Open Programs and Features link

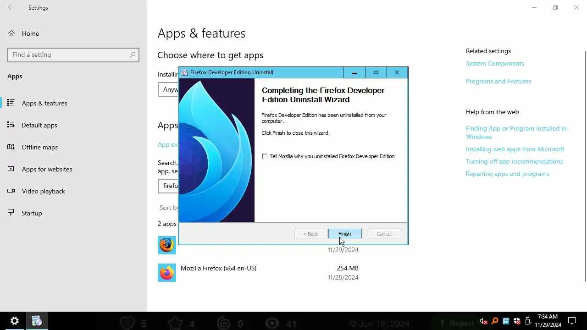(498, 81)
